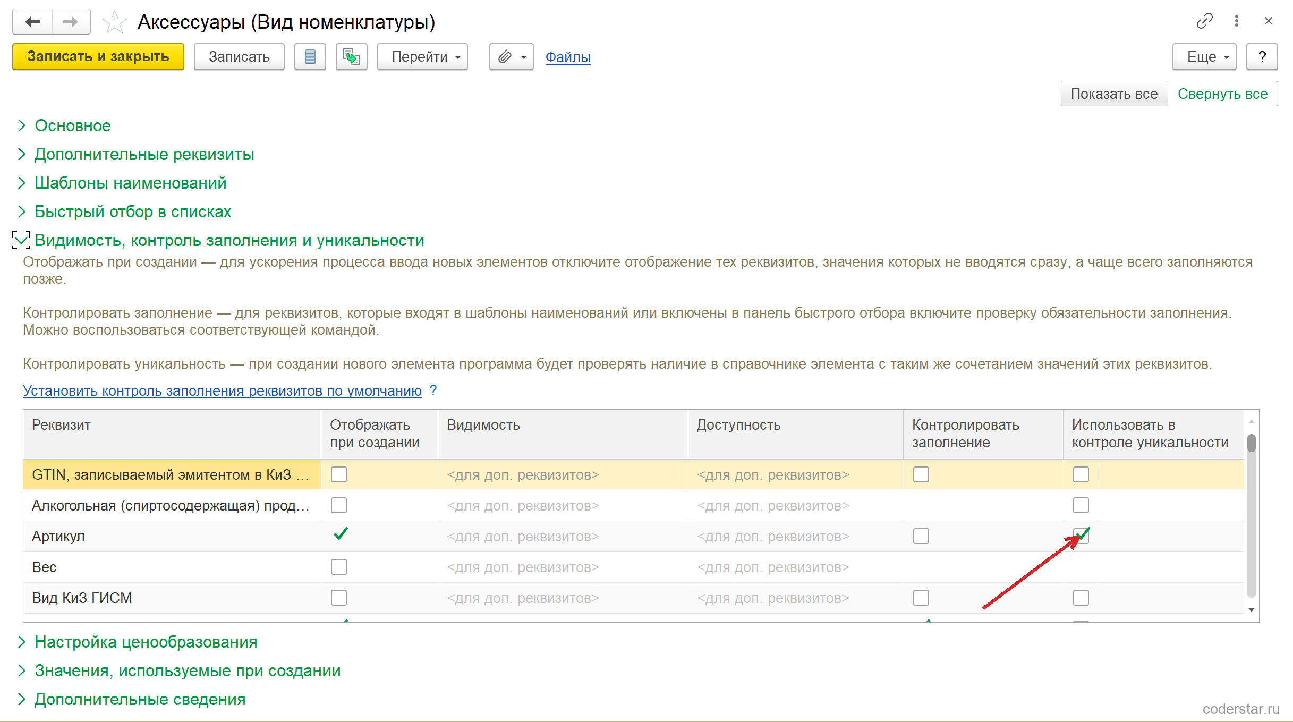Toggle Контролировать заполнение for Вид КиЗ ГИСМ
This screenshot has width=1293, height=722.
click(921, 598)
